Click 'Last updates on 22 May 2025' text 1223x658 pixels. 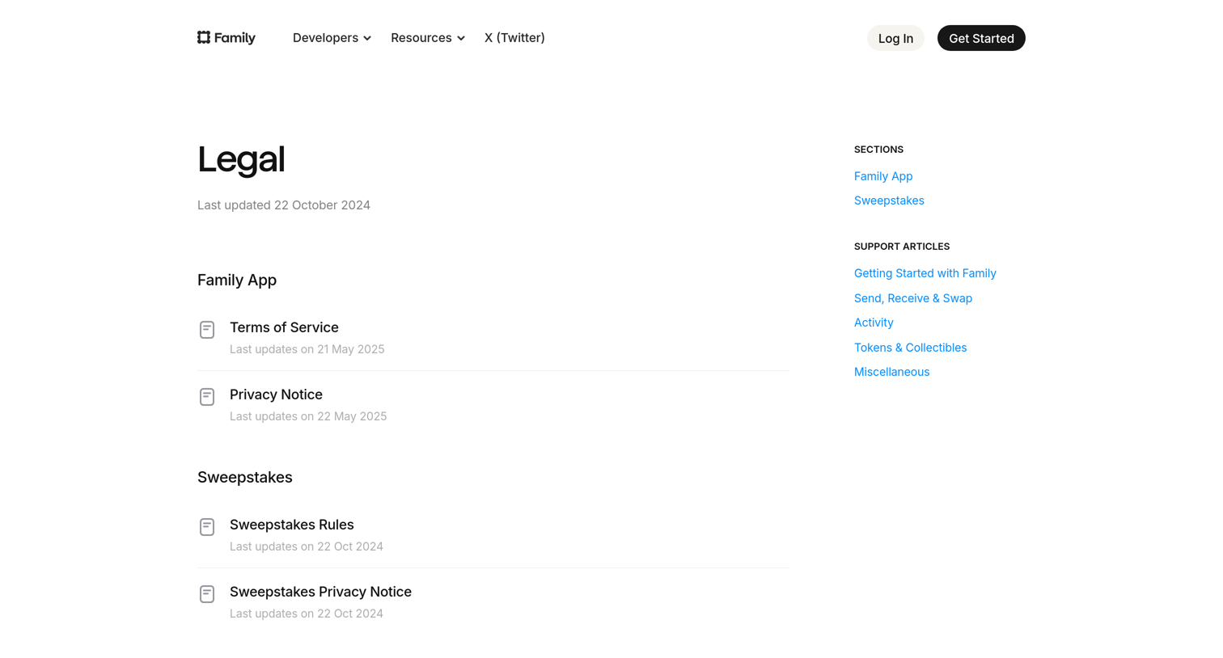[x=308, y=416]
